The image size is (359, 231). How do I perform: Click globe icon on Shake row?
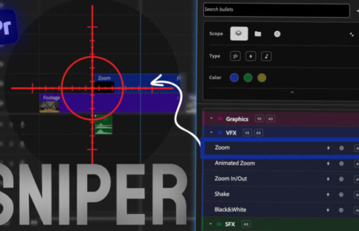(341, 195)
